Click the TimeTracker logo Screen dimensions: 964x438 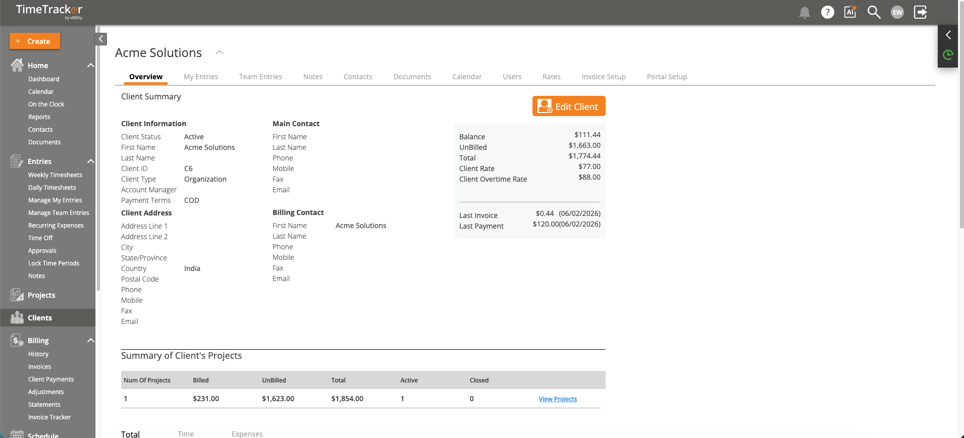[49, 11]
